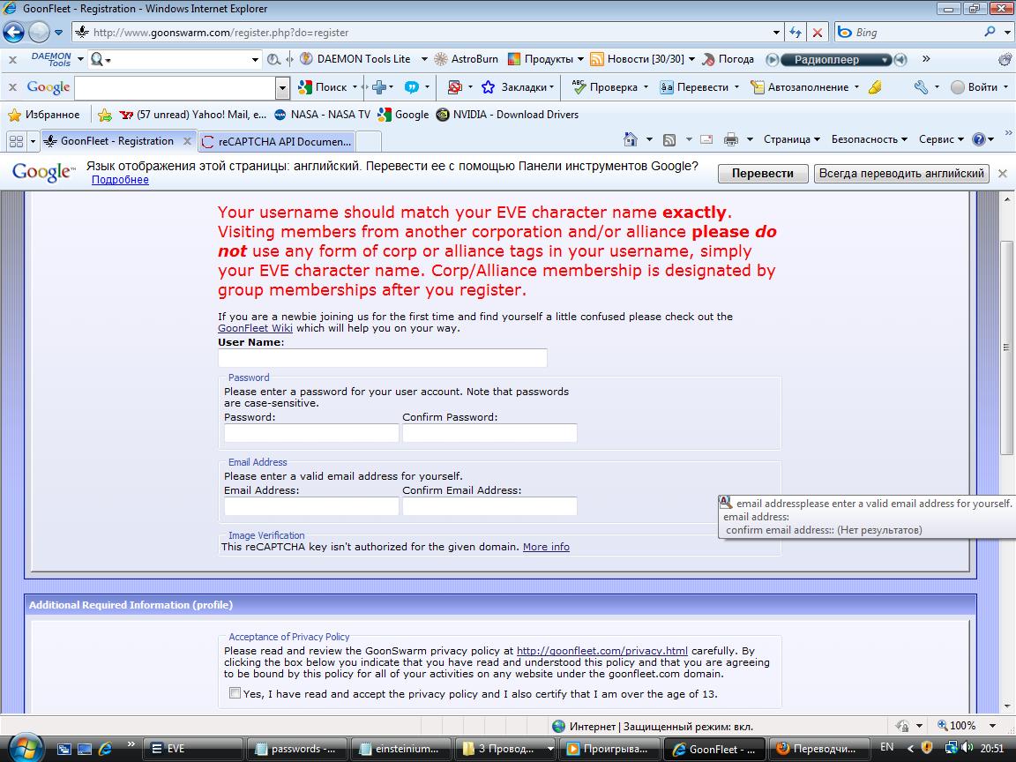Open the Страница page menu
The height and width of the screenshot is (762, 1016).
coord(792,139)
